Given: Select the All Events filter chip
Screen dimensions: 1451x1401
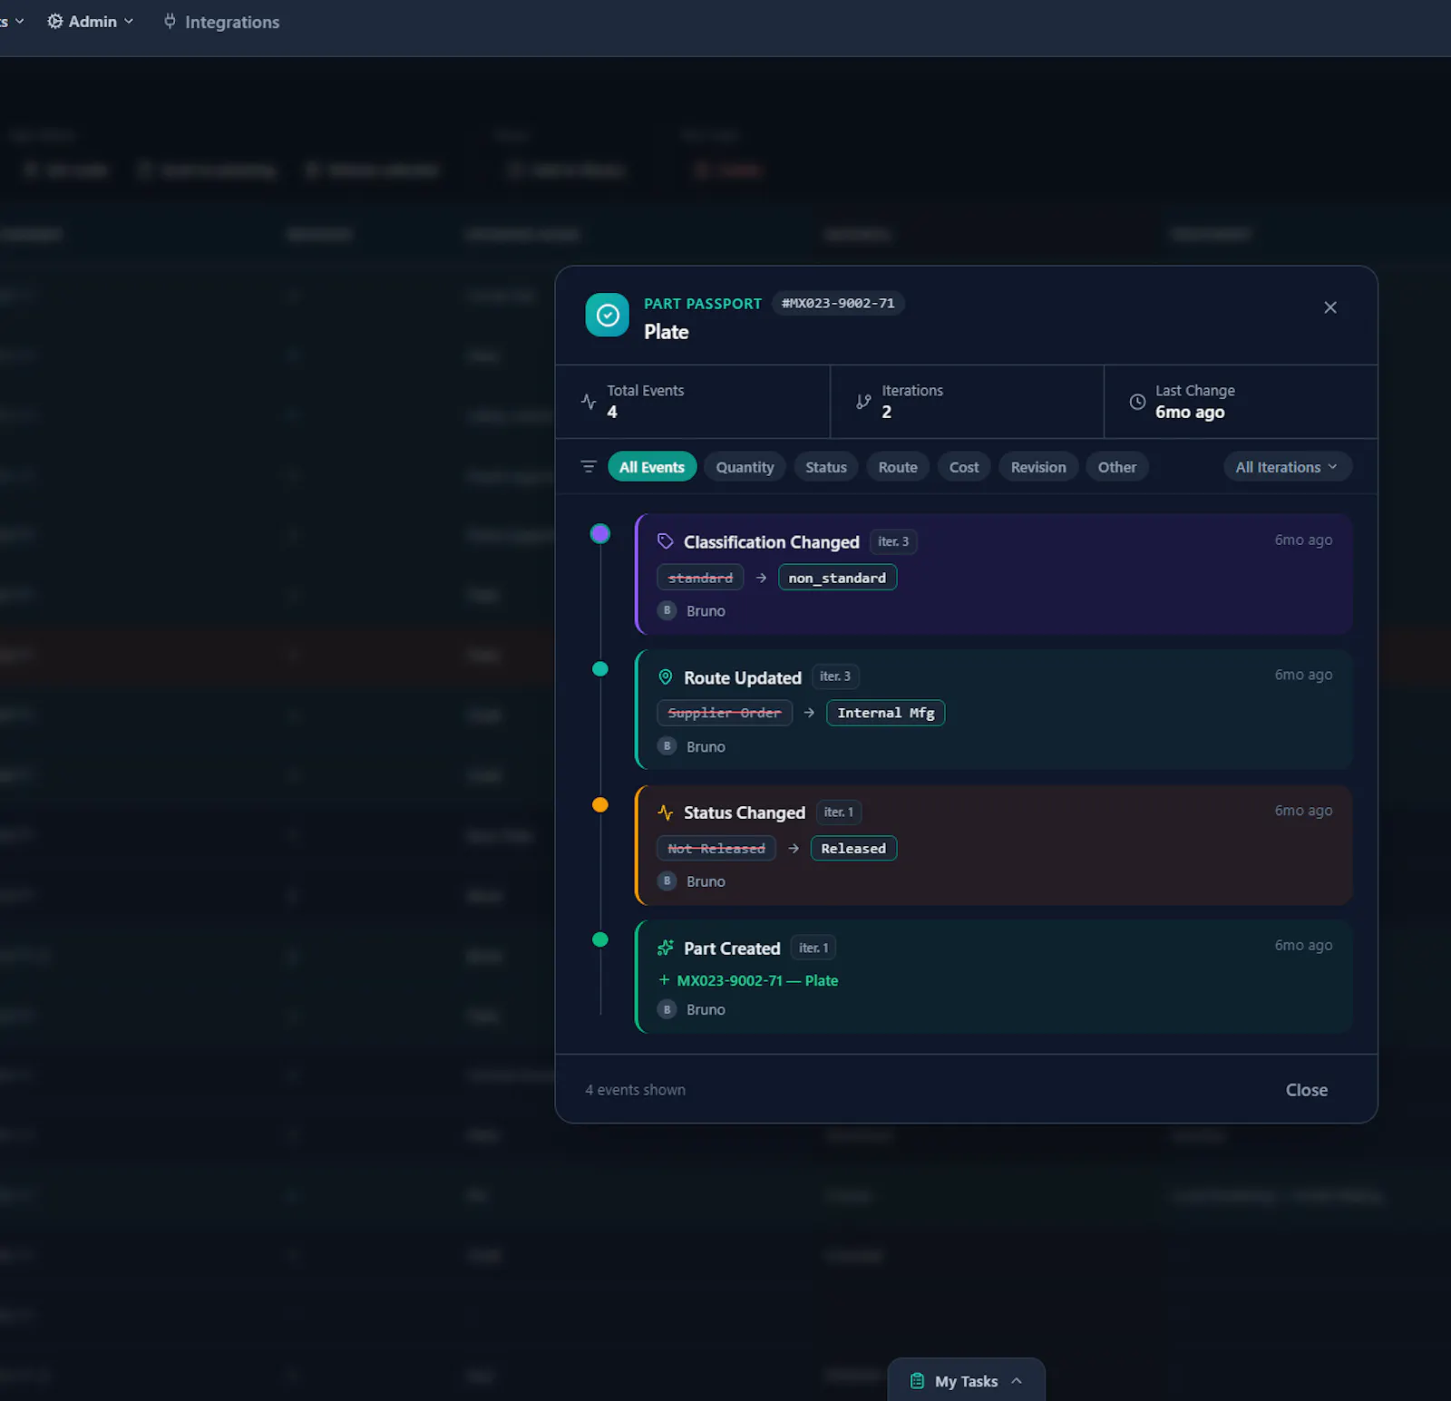Looking at the screenshot, I should pos(652,467).
